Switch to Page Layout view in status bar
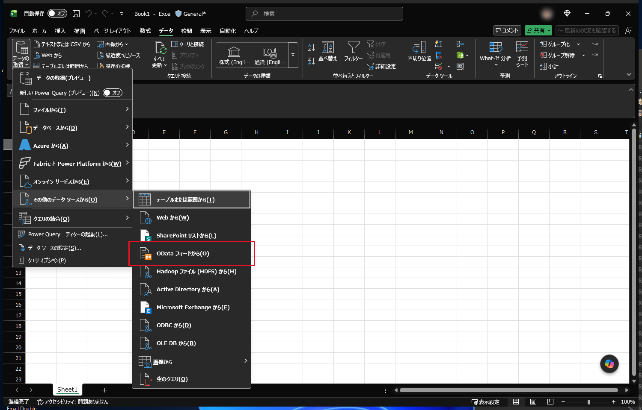642x410 pixels. pos(533,402)
